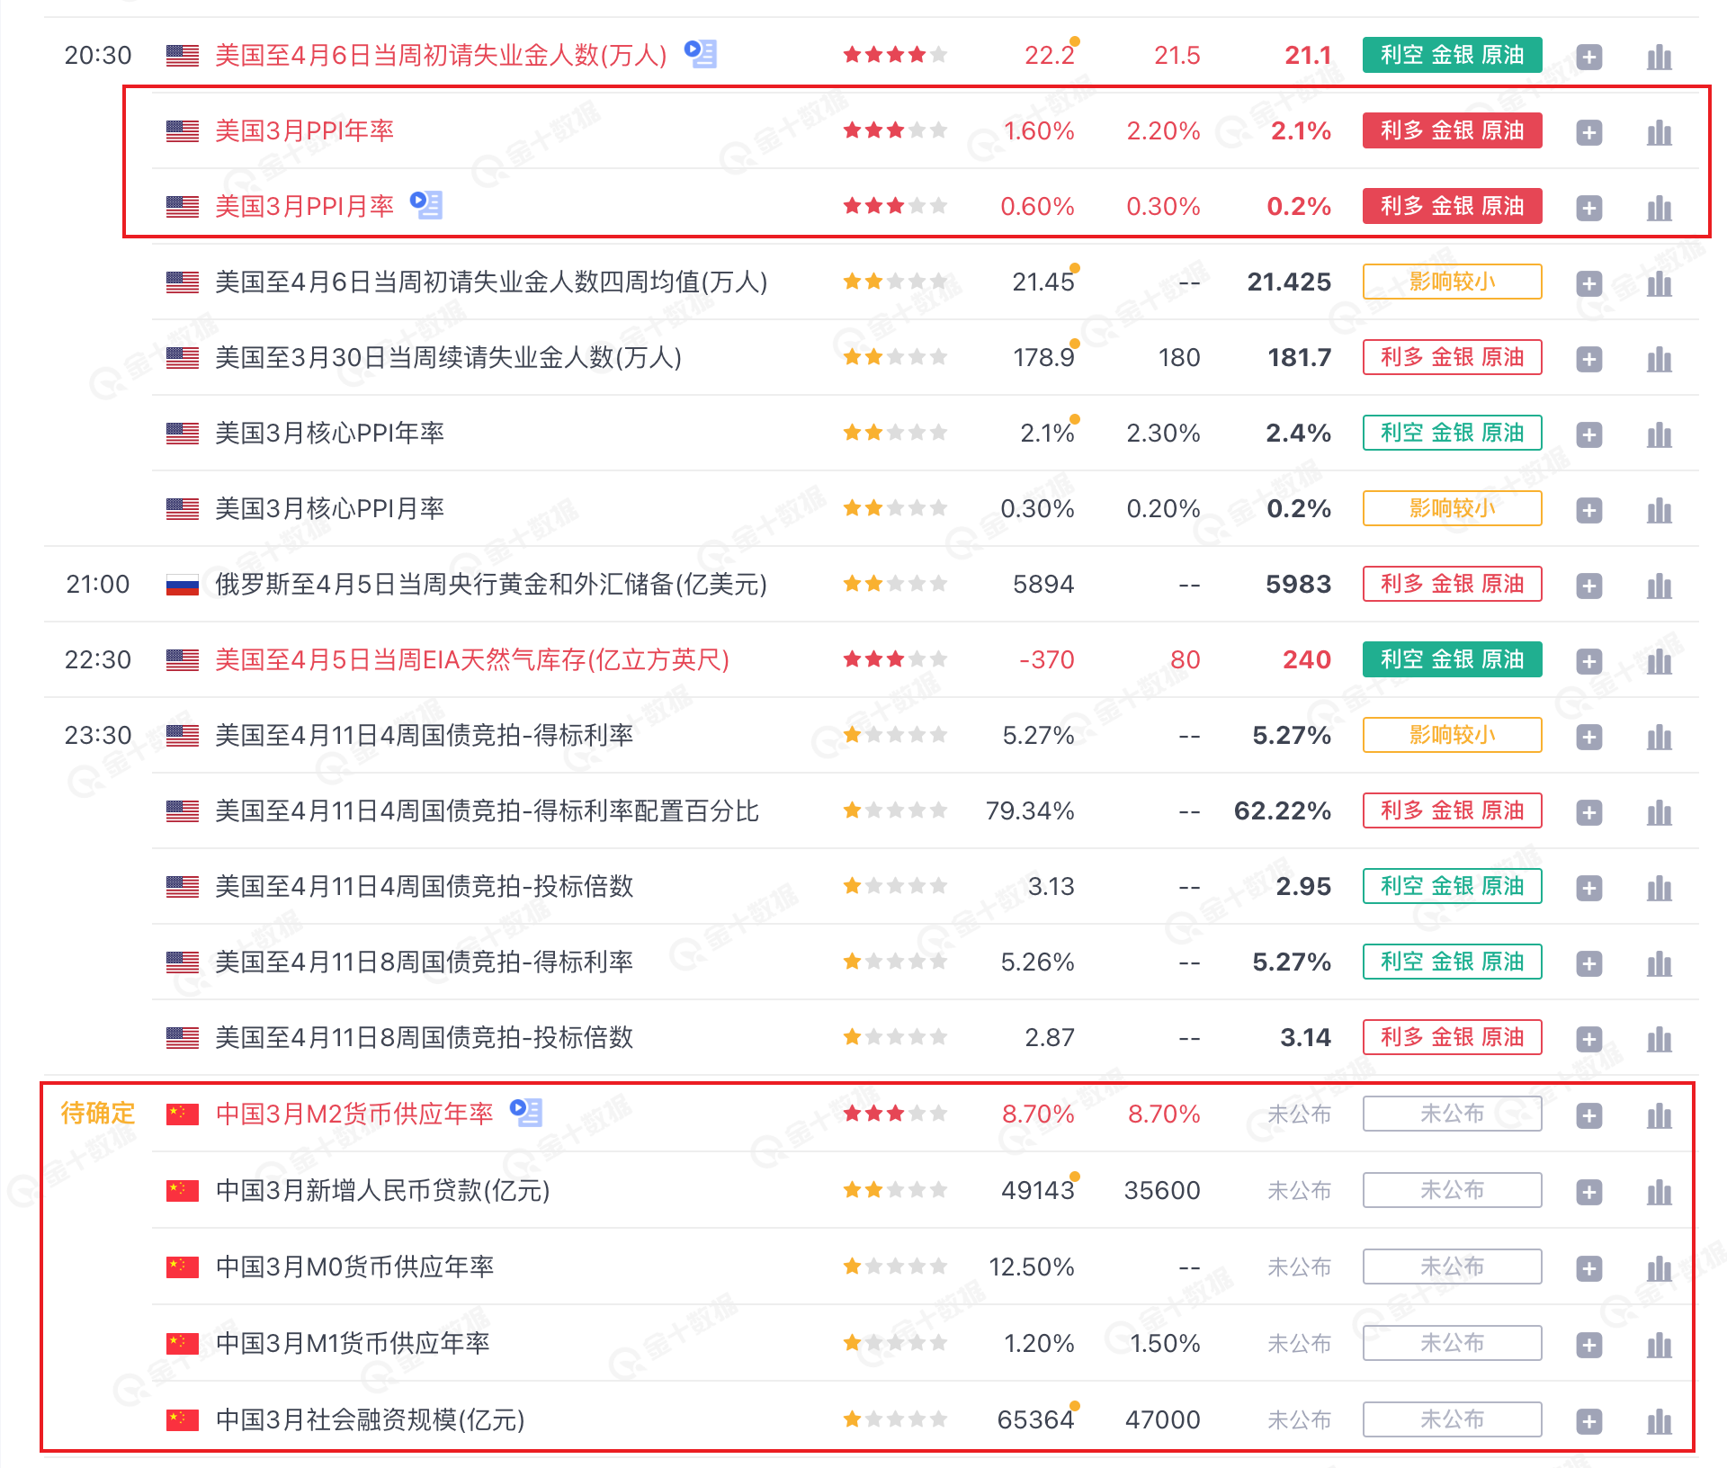Screen dimensions: 1727x1468
Task: Click the 未公布 tag for 中国3月社会融资规模
Action: 1452,1419
